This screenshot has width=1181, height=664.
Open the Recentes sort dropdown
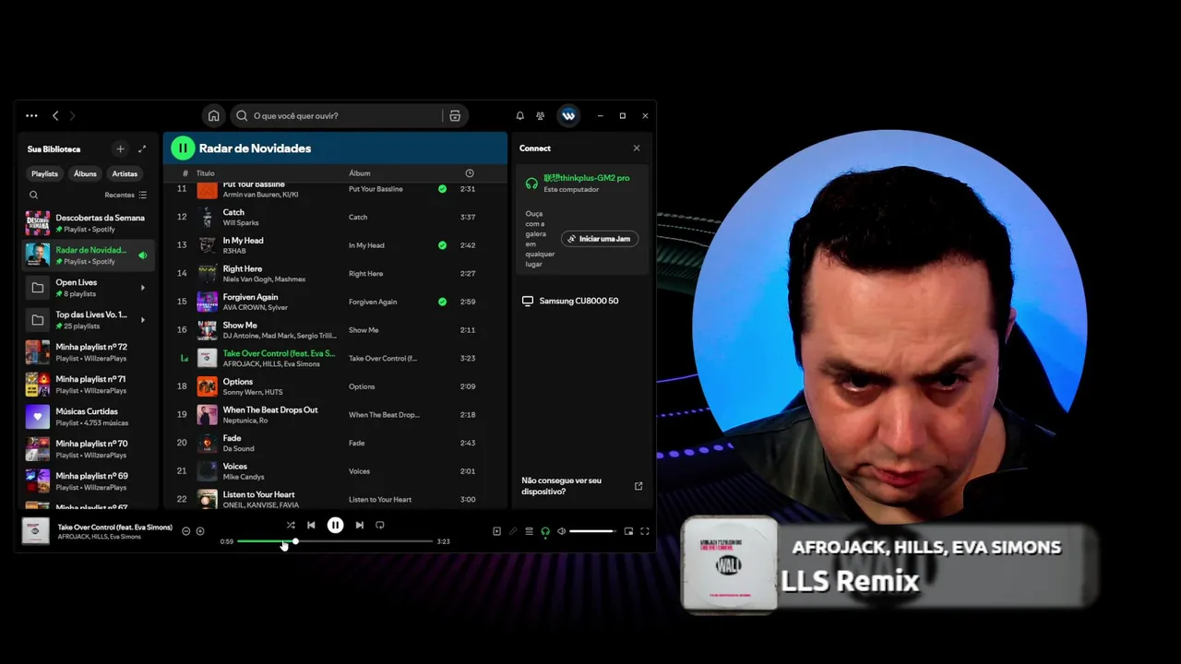(125, 195)
